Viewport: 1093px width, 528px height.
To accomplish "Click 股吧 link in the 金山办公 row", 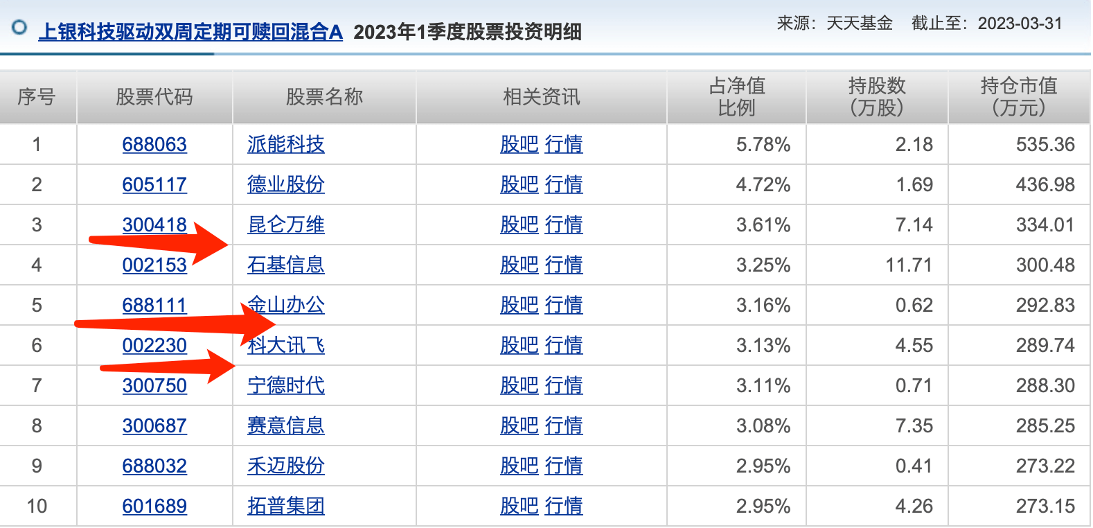I will point(519,306).
